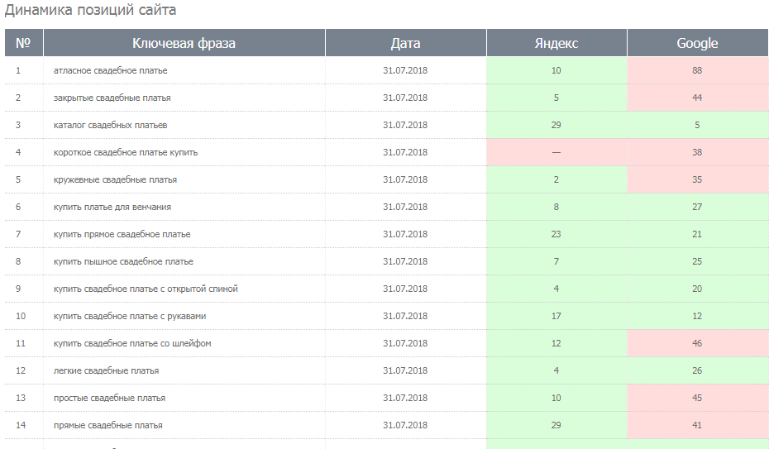
Task: Click date cell in row 10
Action: tap(405, 316)
